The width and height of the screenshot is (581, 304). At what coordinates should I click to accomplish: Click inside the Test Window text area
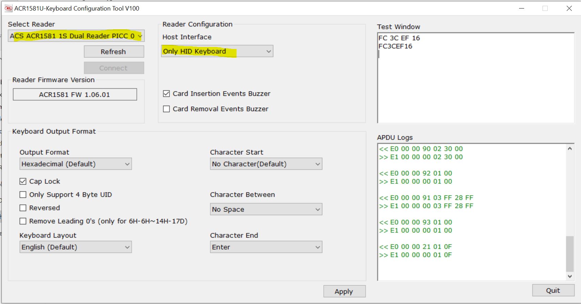coord(476,78)
